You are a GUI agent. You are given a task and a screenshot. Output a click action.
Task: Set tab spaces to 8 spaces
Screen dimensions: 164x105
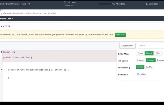pyautogui.click(x=160, y=60)
